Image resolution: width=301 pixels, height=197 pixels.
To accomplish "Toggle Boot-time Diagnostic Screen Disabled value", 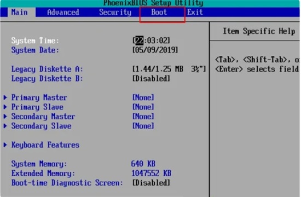I will 151,183.
